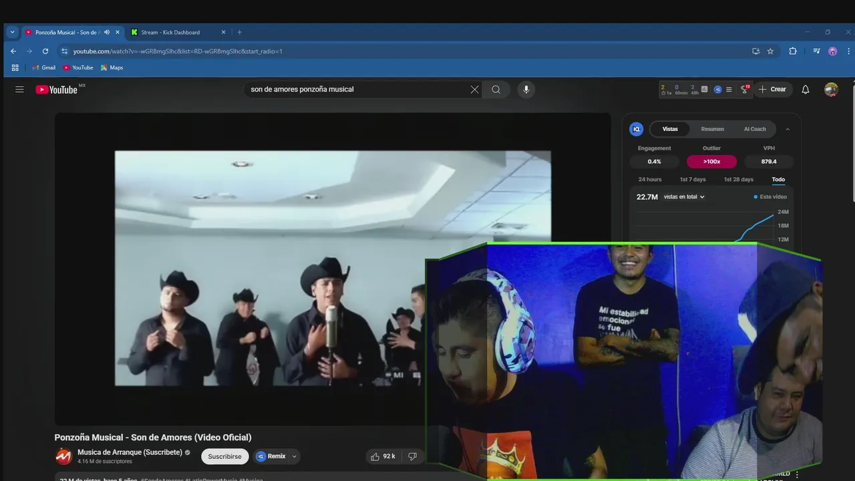Start voice search with the microphone
Image resolution: width=855 pixels, height=481 pixels.
pos(526,90)
